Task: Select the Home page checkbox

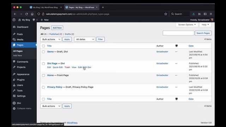Action: [x=43, y=75]
